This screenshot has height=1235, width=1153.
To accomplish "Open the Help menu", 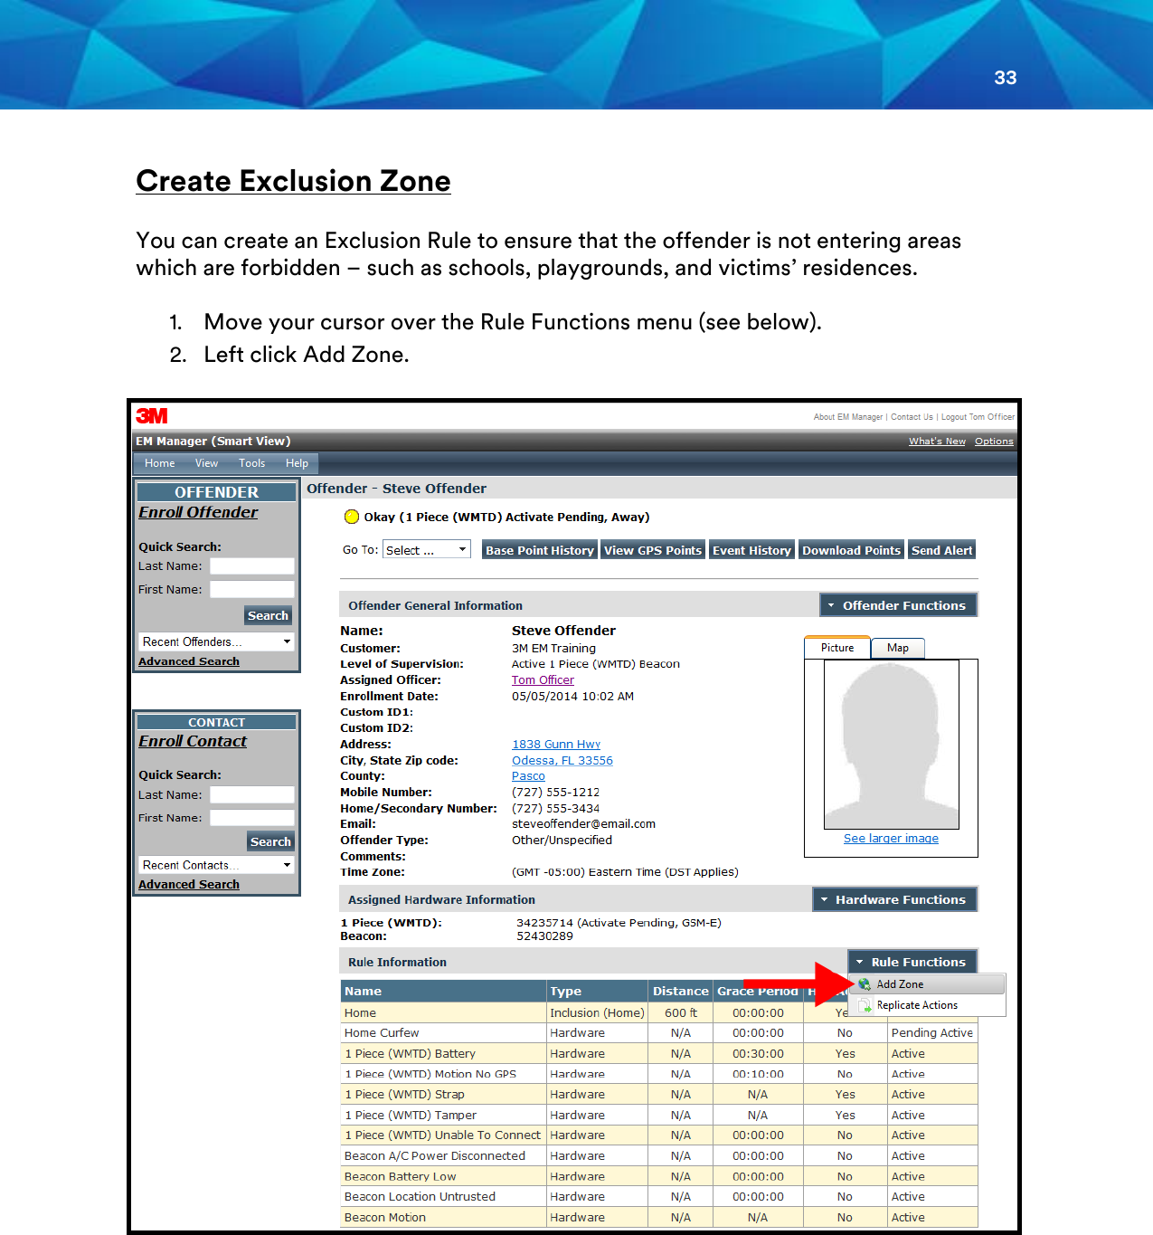I will pos(297,463).
